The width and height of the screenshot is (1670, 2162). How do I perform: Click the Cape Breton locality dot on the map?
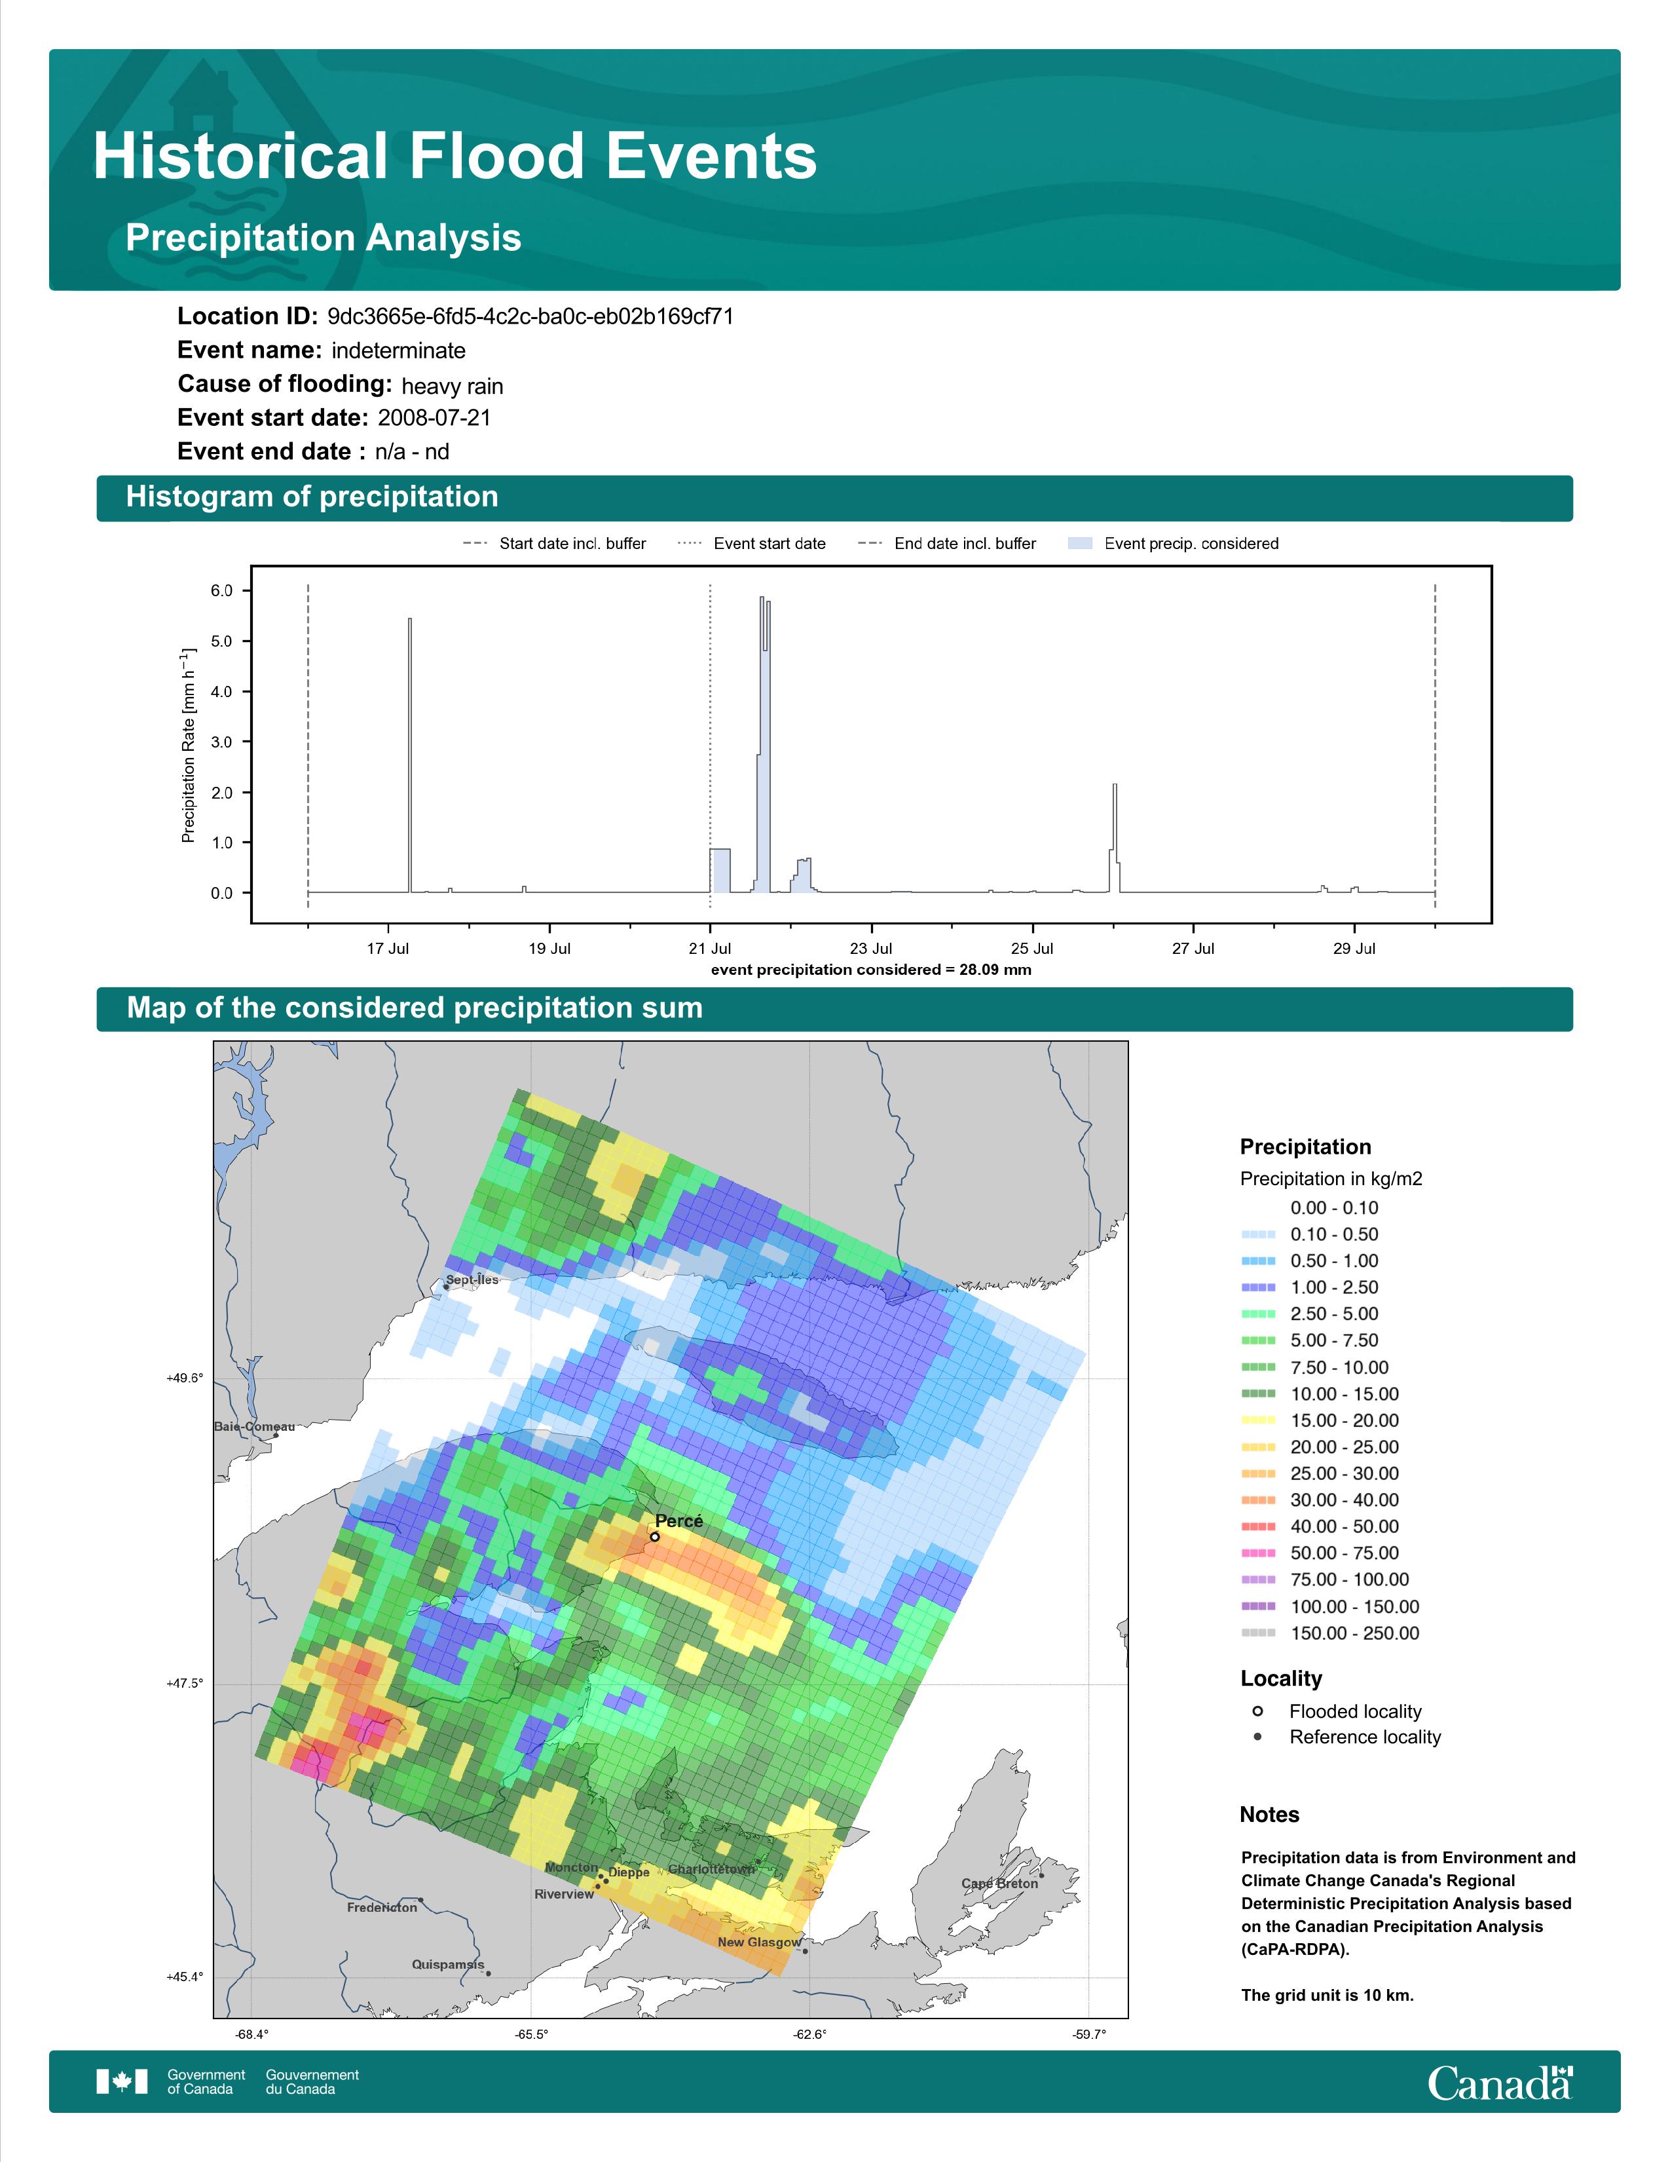pyautogui.click(x=1041, y=1876)
